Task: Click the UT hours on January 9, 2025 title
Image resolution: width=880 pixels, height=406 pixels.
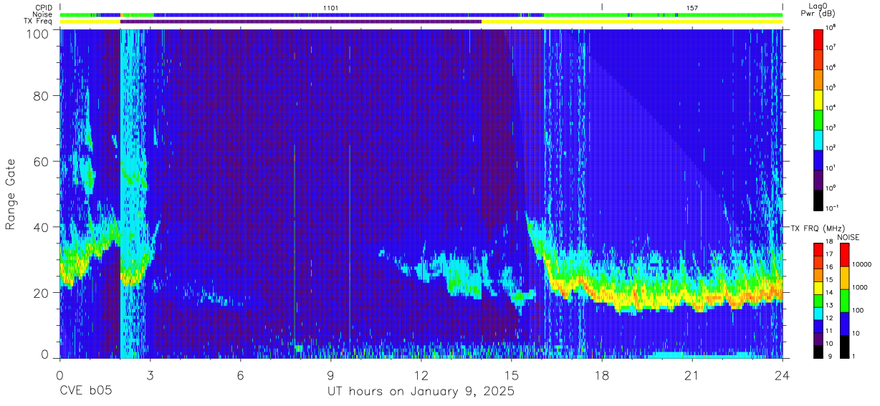Action: pos(421,392)
